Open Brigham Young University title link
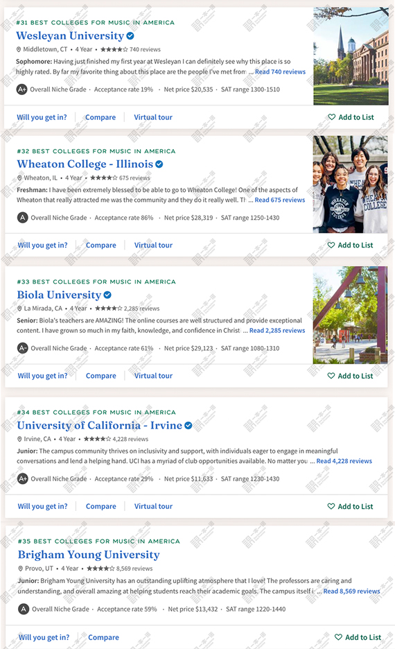The width and height of the screenshot is (395, 649). pos(89,555)
